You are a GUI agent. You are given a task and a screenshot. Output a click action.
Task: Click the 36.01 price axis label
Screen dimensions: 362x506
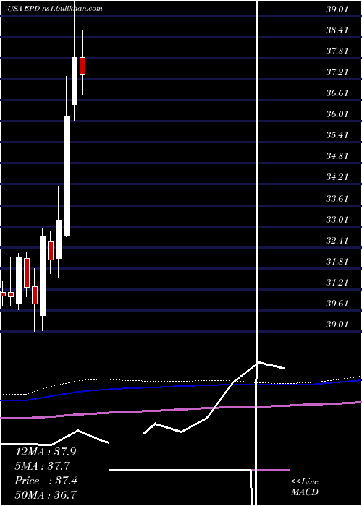[x=337, y=114]
